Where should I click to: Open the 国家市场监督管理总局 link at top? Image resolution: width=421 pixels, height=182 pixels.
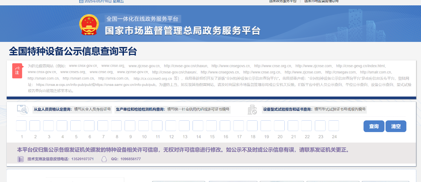pyautogui.click(x=322, y=1)
